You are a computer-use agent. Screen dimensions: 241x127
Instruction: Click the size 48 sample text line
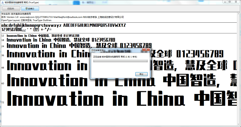(x=122, y=65)
